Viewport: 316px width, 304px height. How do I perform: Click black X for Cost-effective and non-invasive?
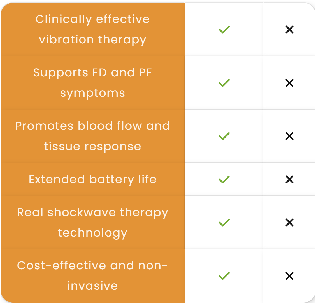point(289,276)
